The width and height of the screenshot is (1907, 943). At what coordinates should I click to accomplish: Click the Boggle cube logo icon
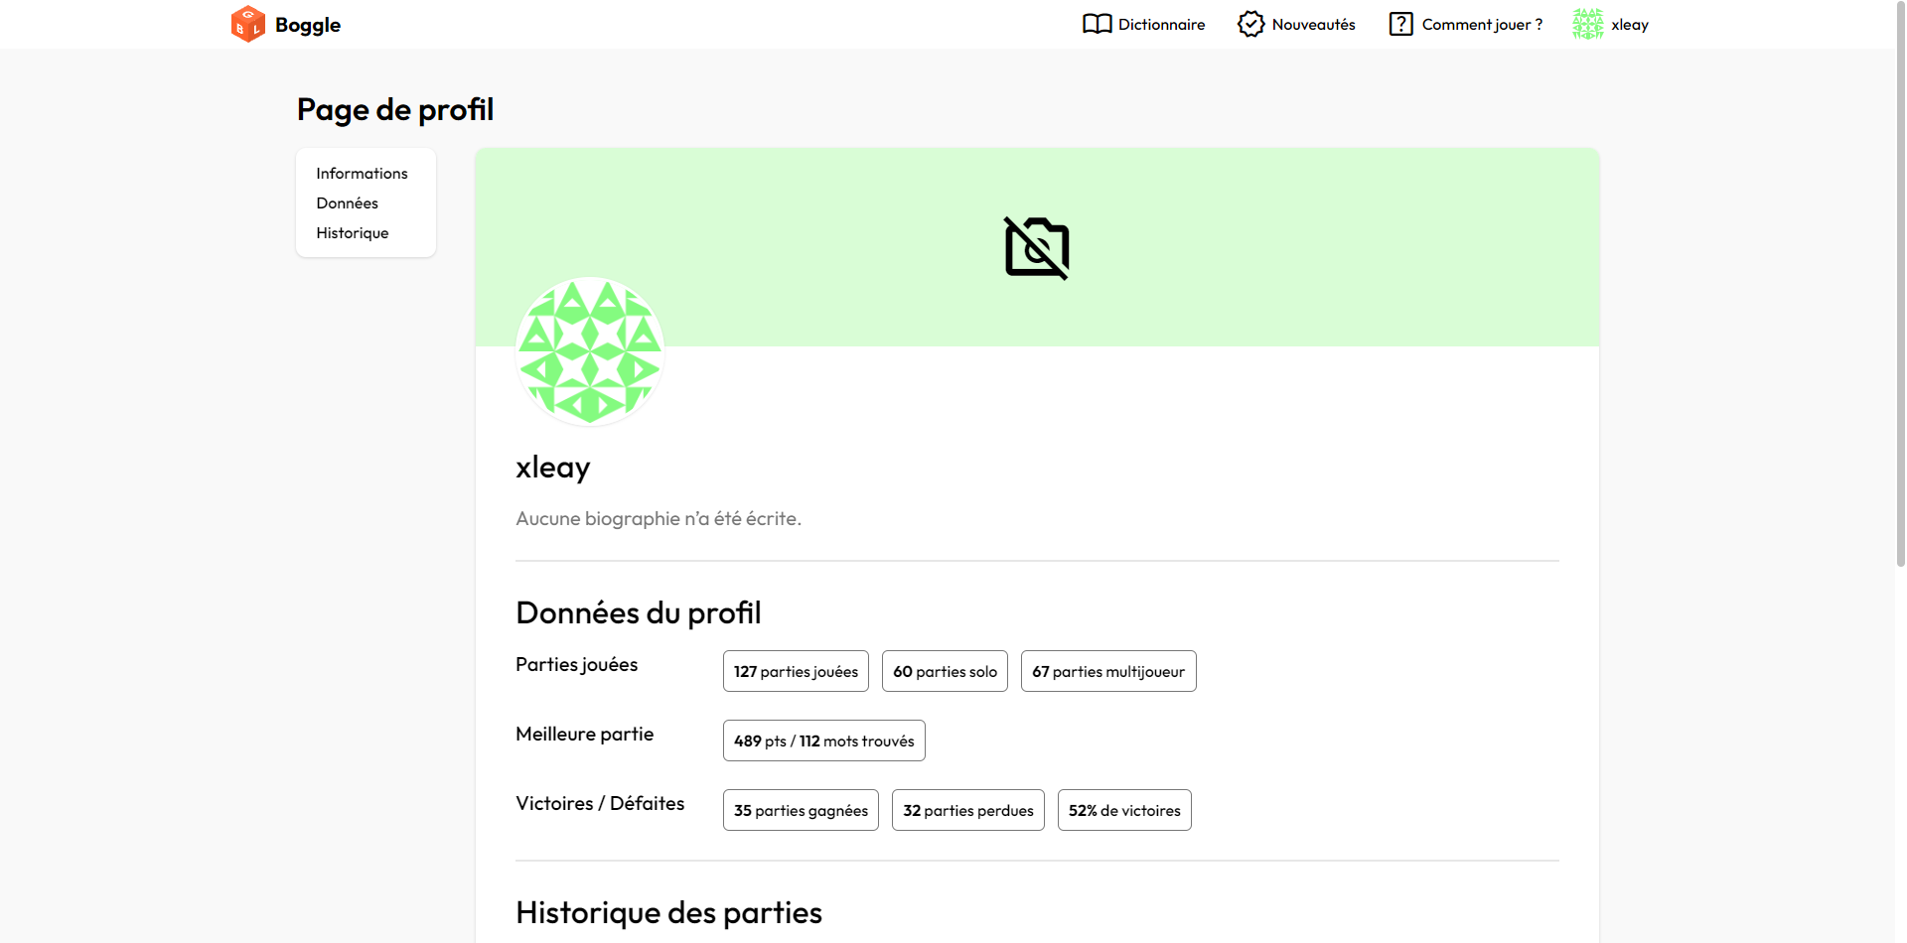pos(247,24)
